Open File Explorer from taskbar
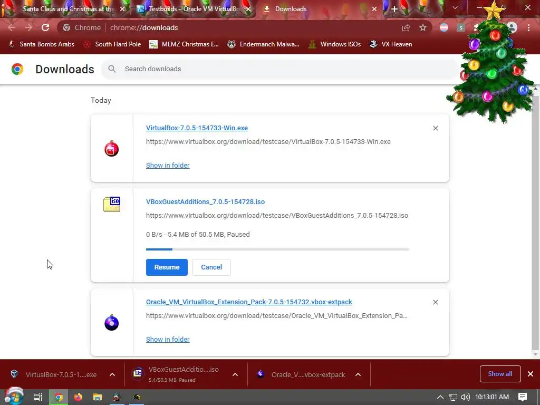Screen dimensions: 540x405 [x=98, y=397]
